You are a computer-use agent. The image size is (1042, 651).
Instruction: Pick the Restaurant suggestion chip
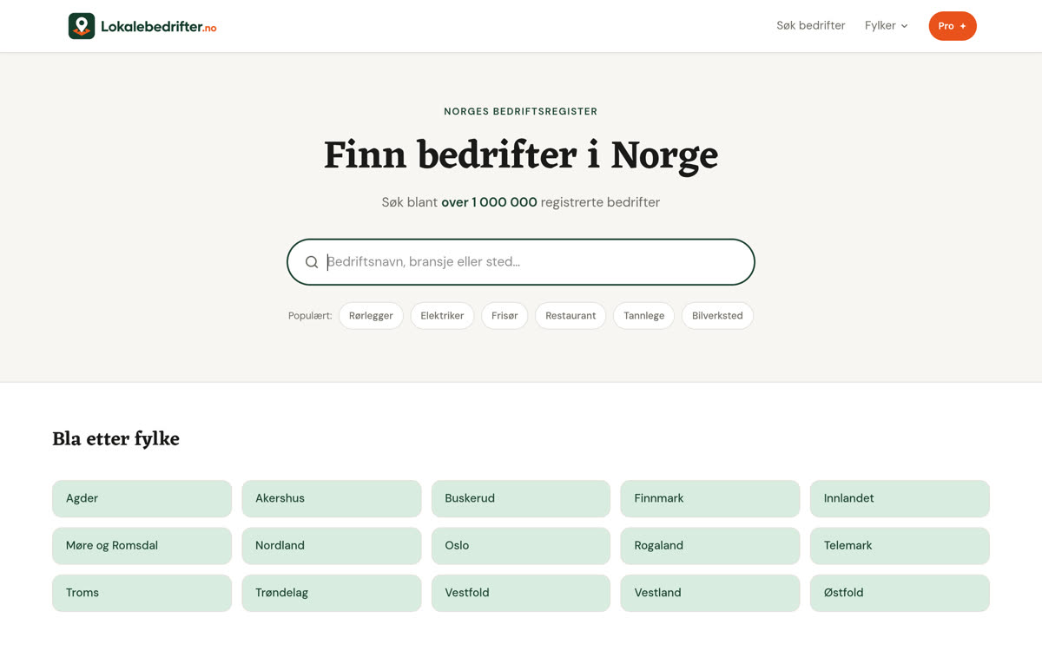tap(570, 316)
